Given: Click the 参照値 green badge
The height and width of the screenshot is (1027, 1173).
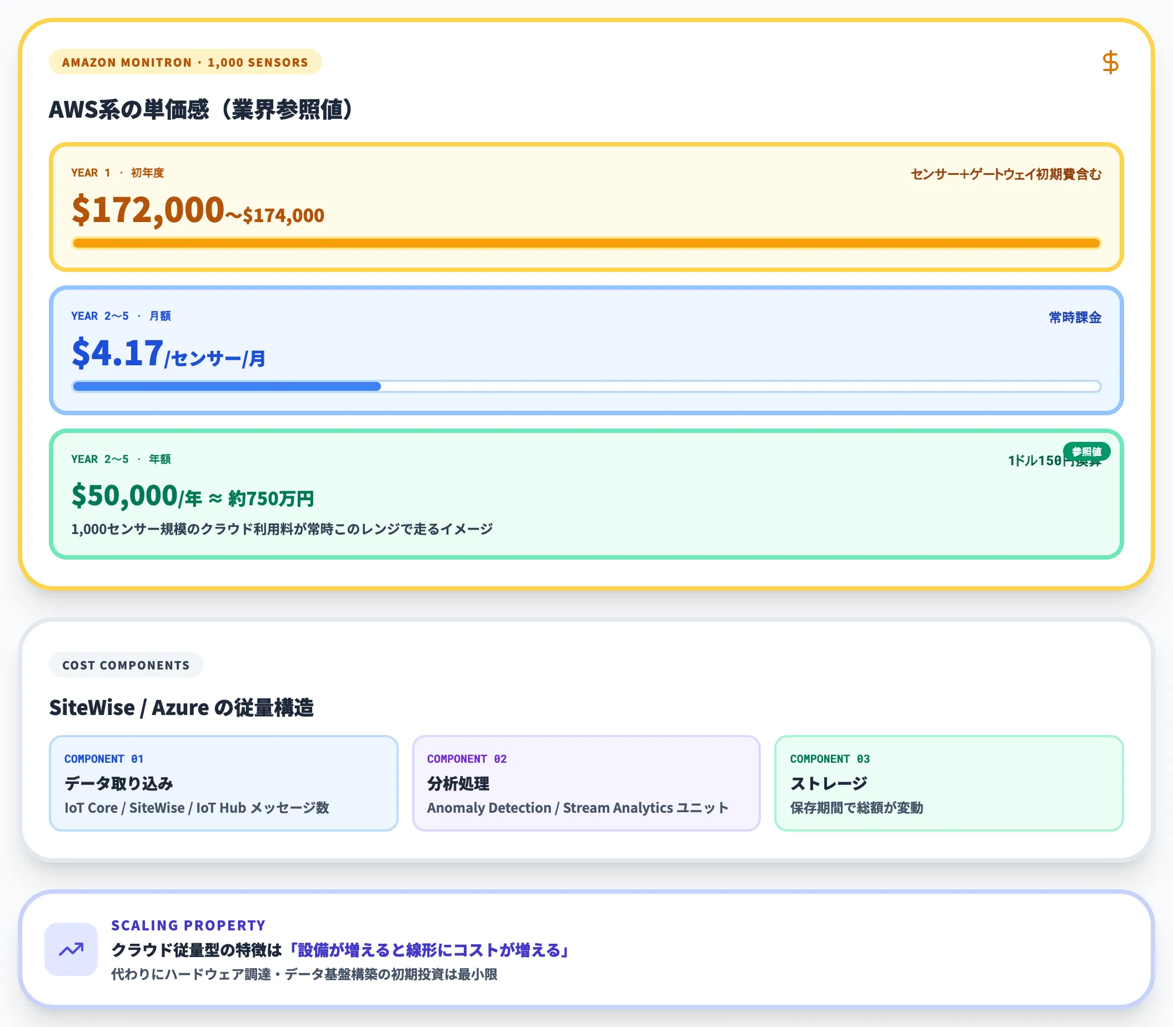Looking at the screenshot, I should point(1086,452).
